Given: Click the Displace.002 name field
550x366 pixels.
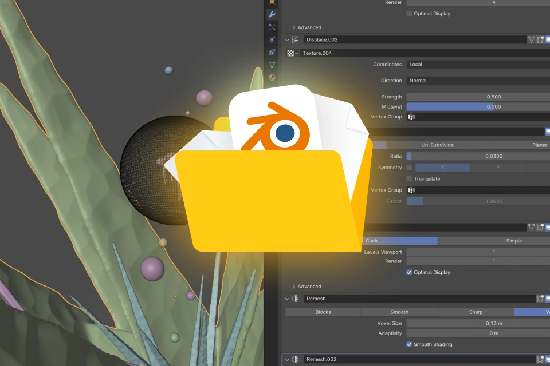Looking at the screenshot, I should pyautogui.click(x=415, y=39).
